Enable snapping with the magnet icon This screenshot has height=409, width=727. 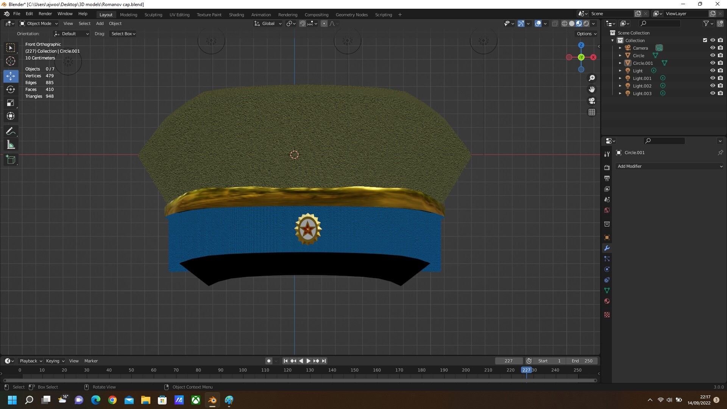click(x=303, y=23)
